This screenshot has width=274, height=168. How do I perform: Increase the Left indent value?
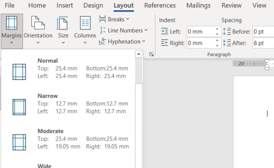pos(217,29)
